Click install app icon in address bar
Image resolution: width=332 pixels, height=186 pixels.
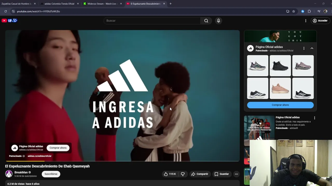click(x=288, y=11)
